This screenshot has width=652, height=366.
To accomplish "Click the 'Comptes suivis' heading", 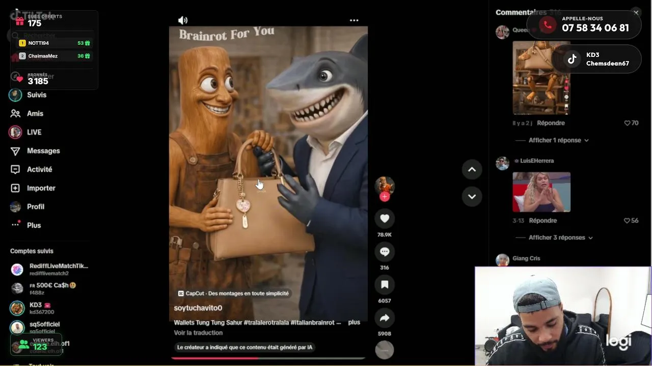I will [x=32, y=251].
